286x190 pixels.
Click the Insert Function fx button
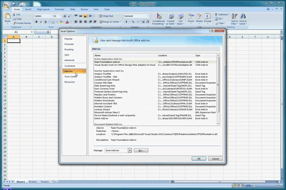click(48, 32)
